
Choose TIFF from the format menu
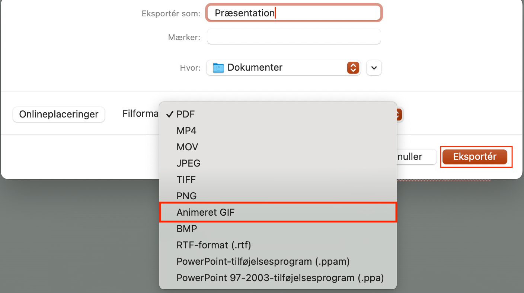[186, 180]
